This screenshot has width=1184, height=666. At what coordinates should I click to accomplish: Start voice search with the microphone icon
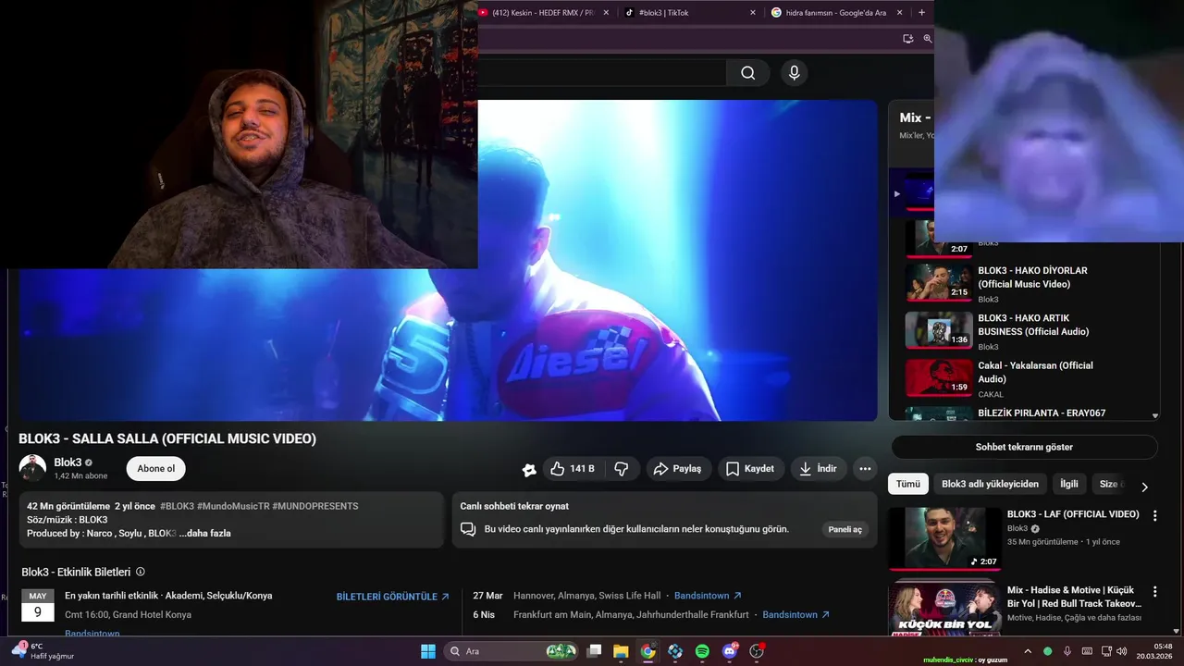pos(794,73)
